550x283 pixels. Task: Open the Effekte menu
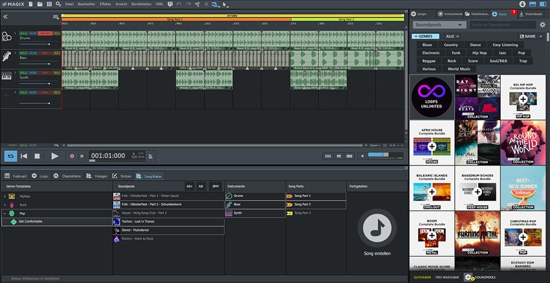point(105,4)
